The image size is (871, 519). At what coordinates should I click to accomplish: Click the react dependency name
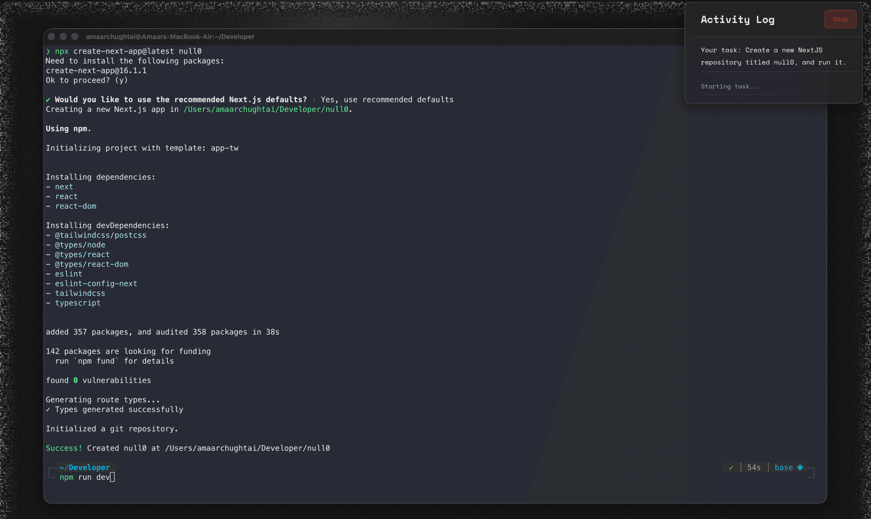66,196
